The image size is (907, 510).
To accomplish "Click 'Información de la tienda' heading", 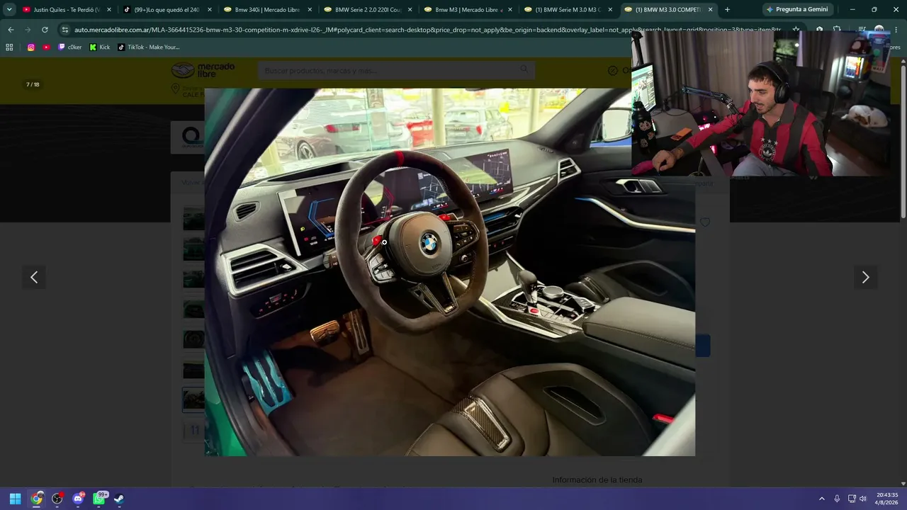I will click(597, 480).
